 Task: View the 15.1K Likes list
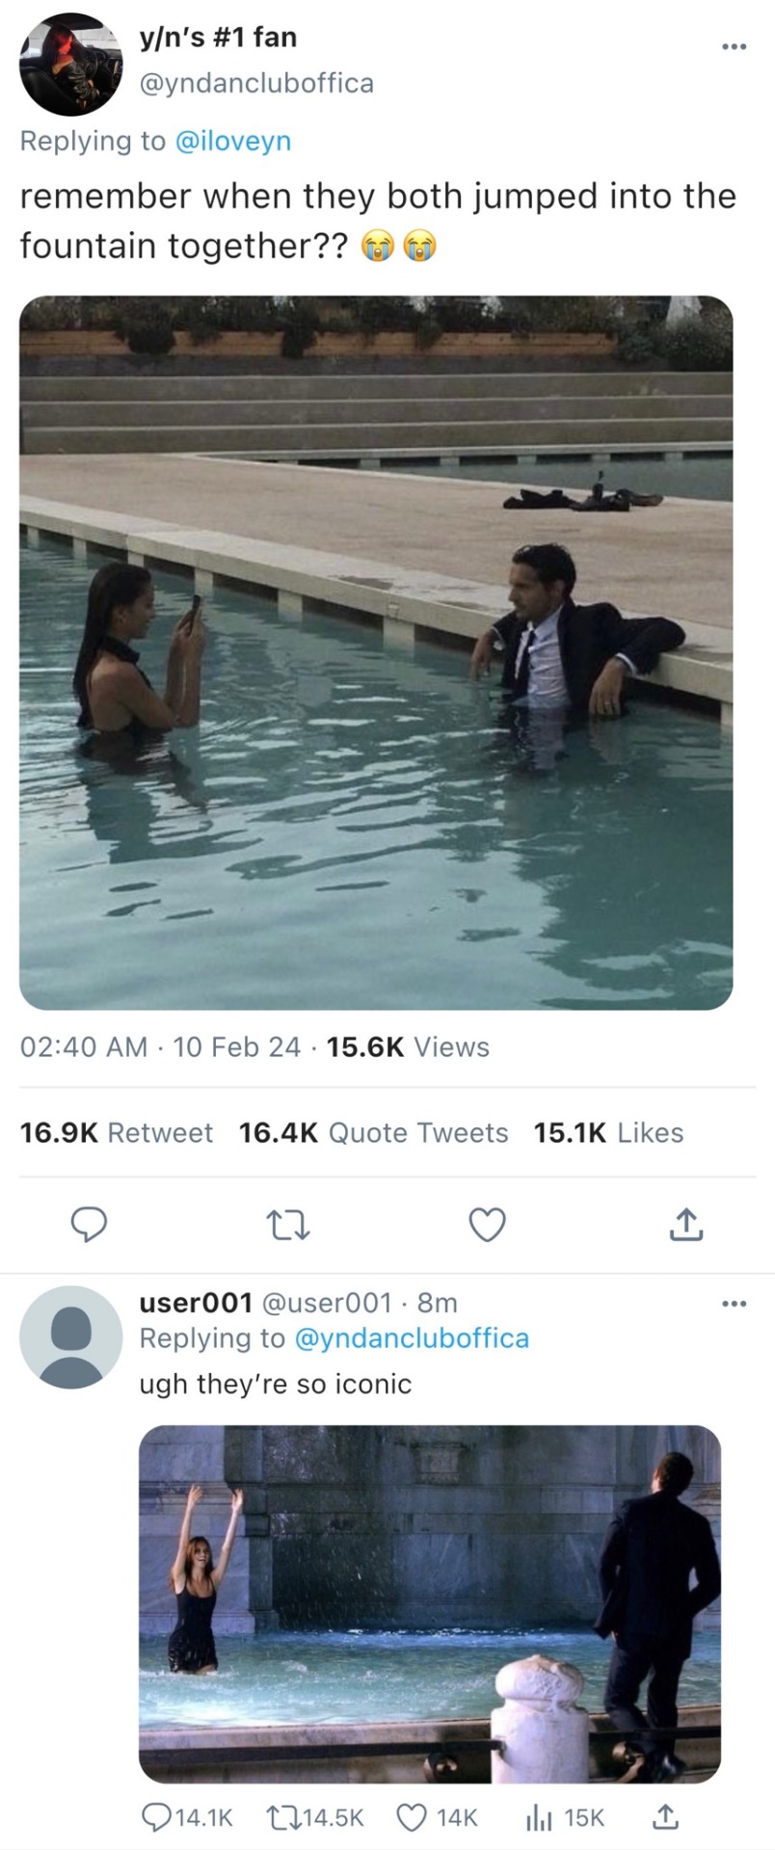(x=608, y=1132)
